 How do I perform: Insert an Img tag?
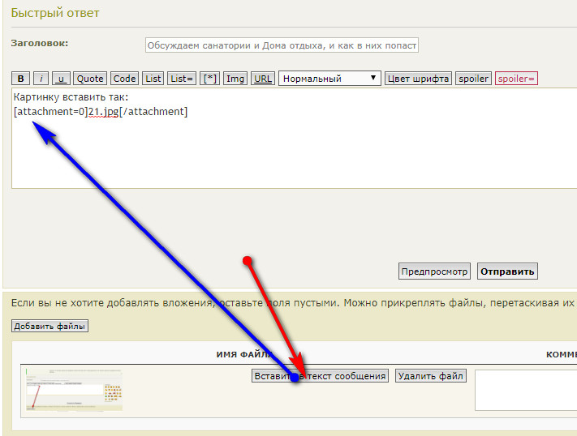click(235, 79)
